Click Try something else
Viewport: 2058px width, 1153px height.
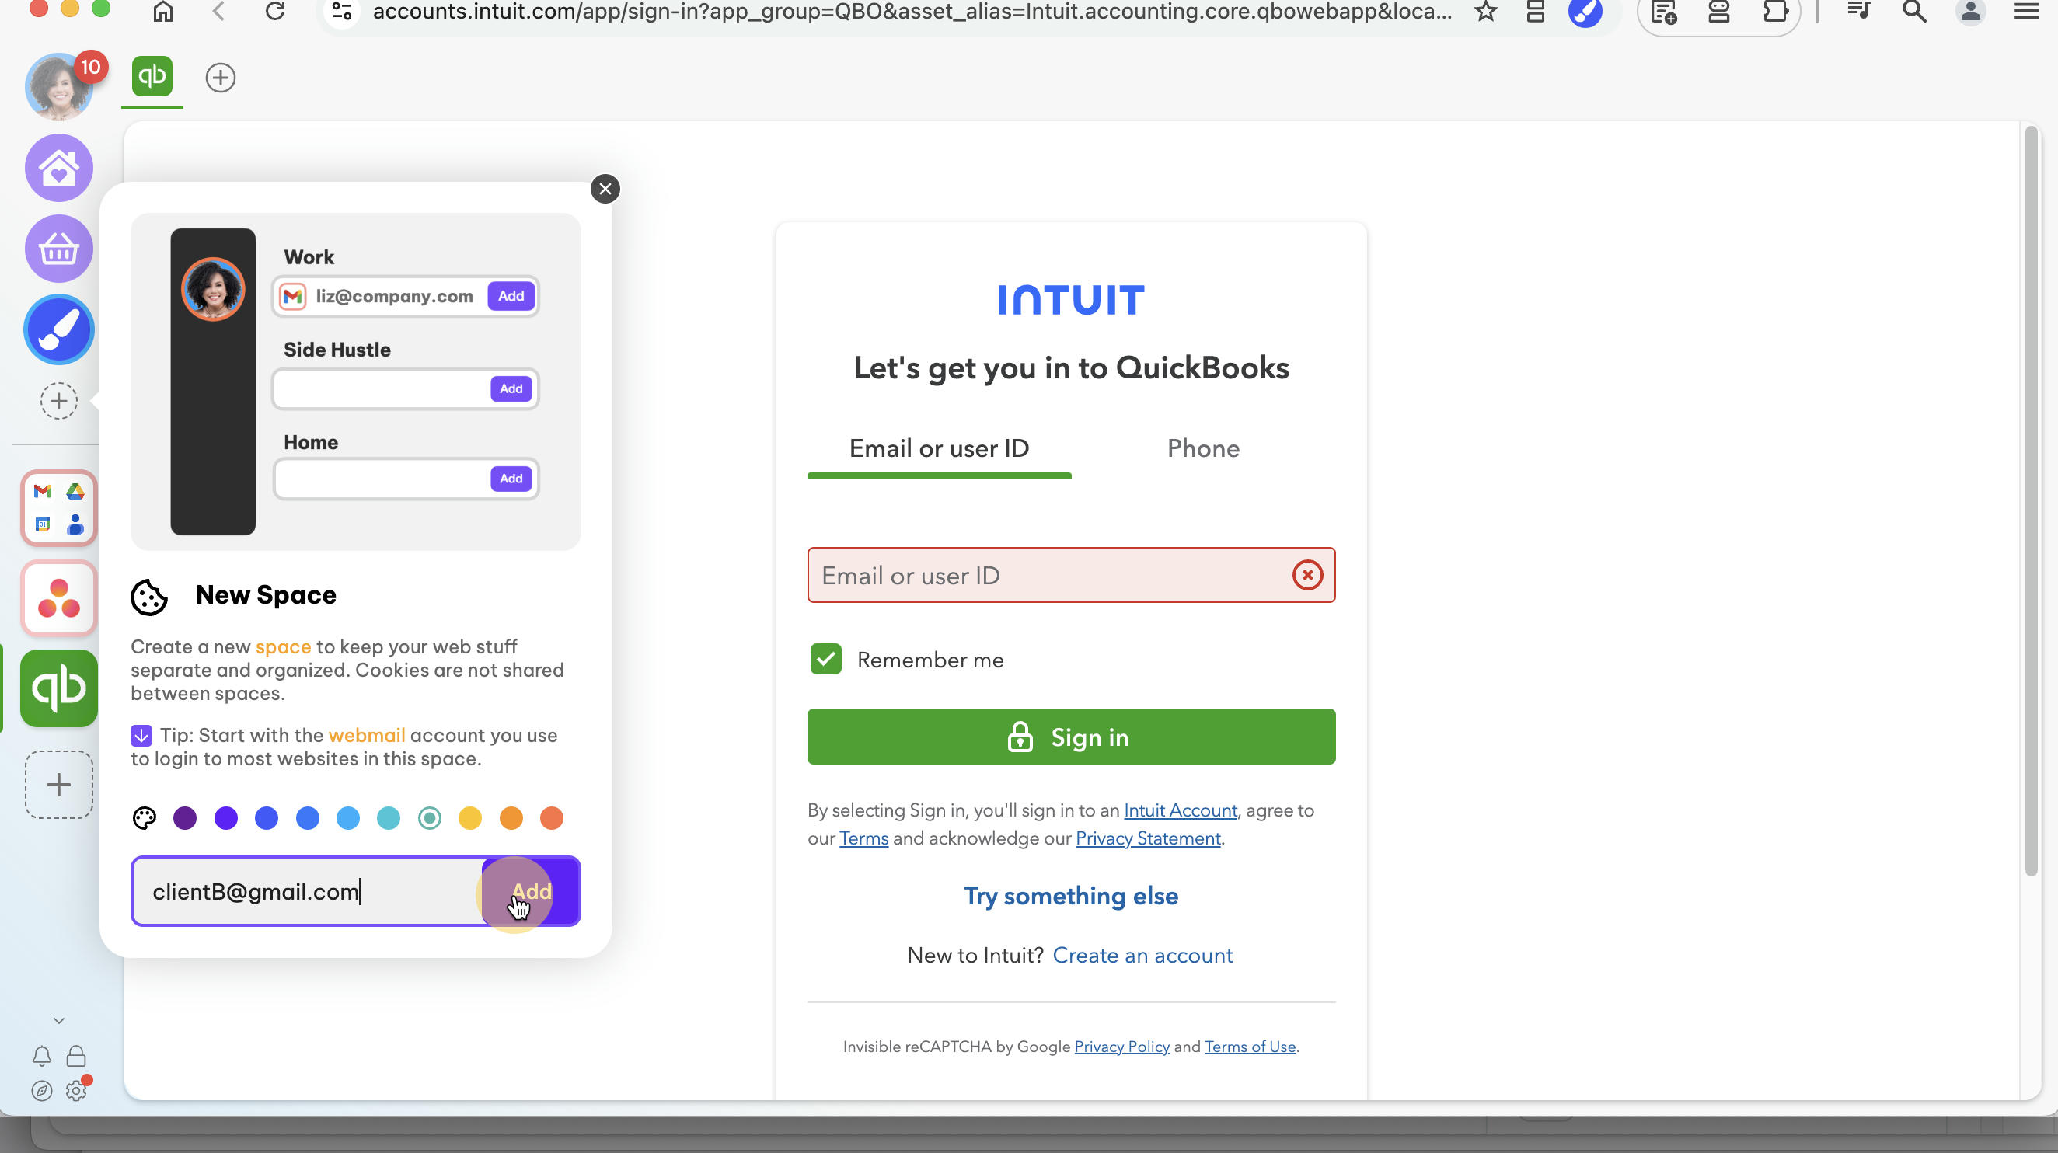(x=1071, y=895)
